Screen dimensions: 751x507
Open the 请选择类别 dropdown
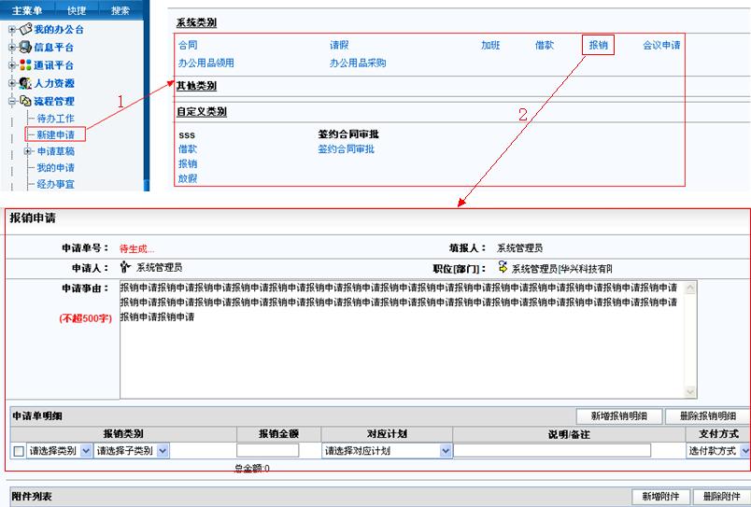pyautogui.click(x=60, y=451)
